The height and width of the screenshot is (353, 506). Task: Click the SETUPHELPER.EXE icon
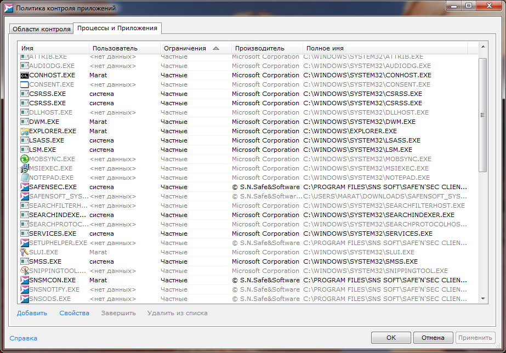25,243
